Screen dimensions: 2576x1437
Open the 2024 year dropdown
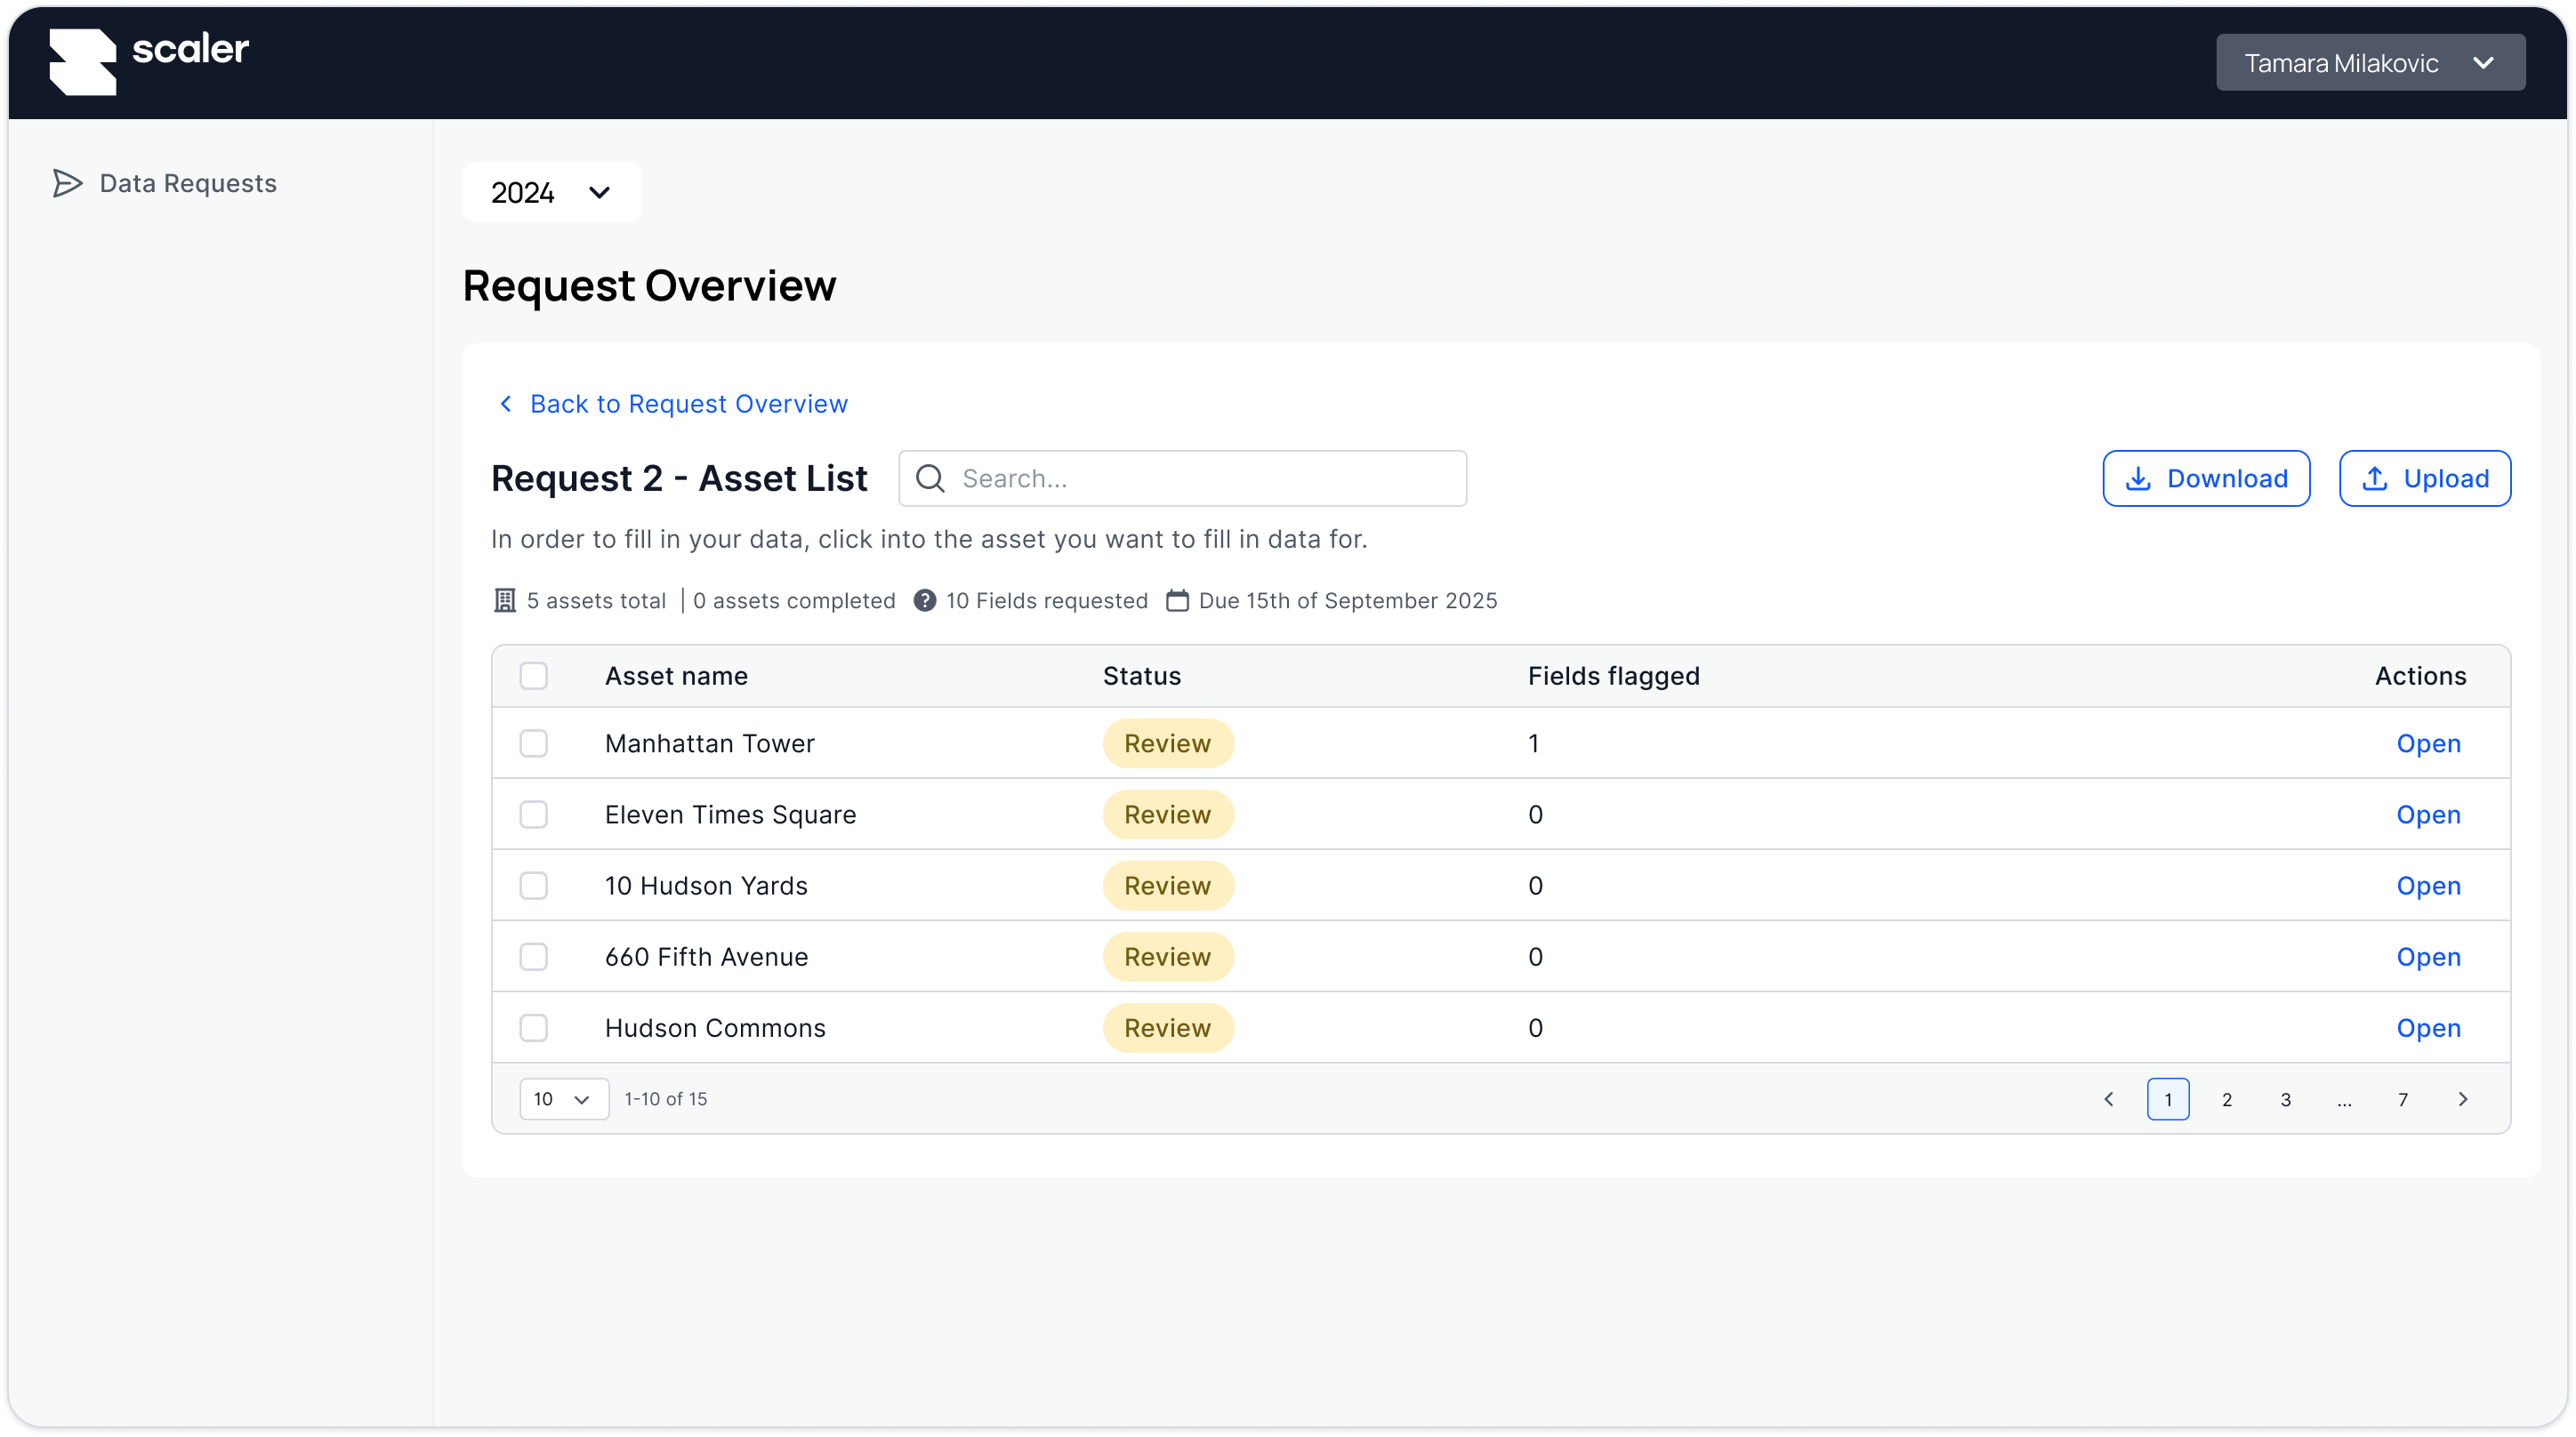[x=551, y=192]
